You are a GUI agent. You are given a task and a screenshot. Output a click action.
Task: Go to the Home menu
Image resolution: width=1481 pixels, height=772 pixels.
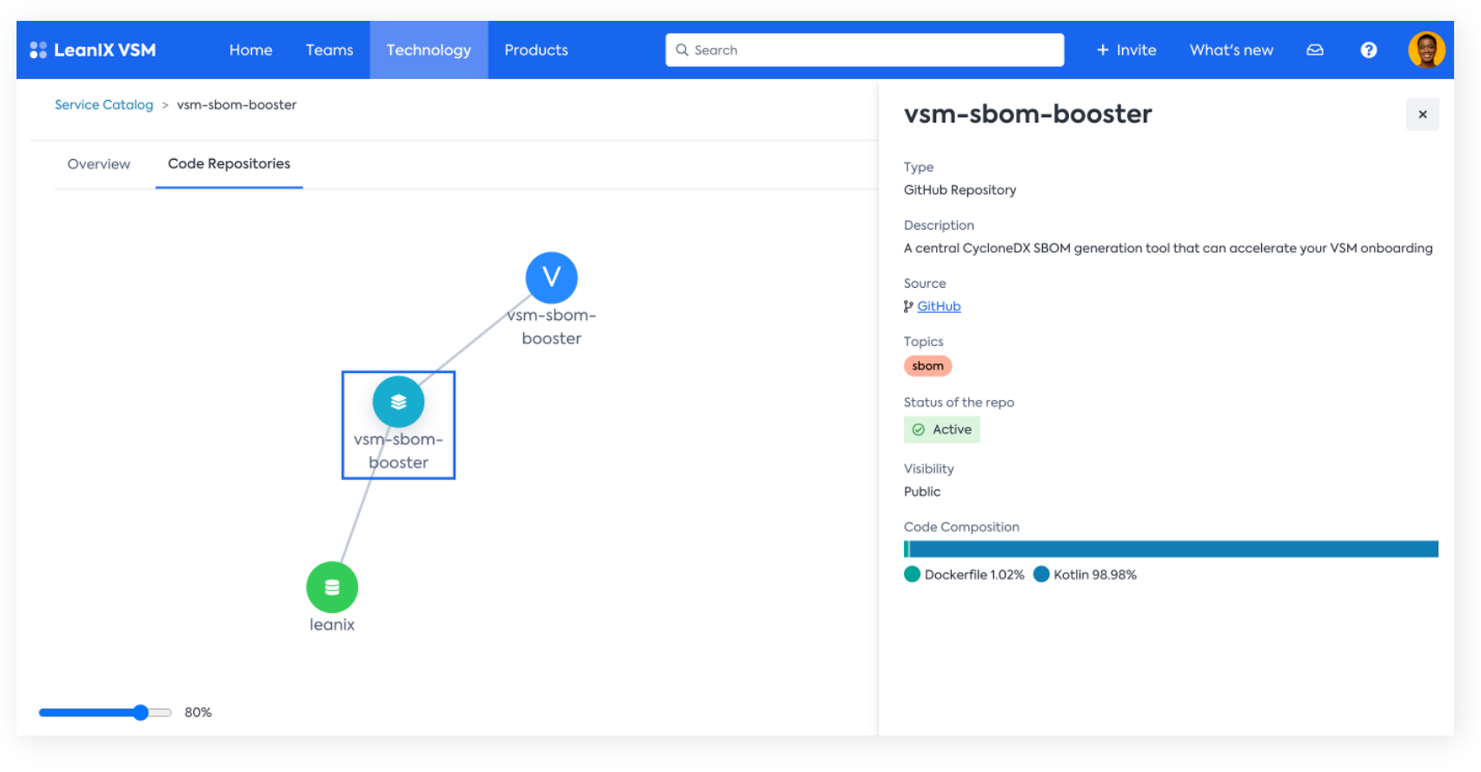click(x=251, y=50)
